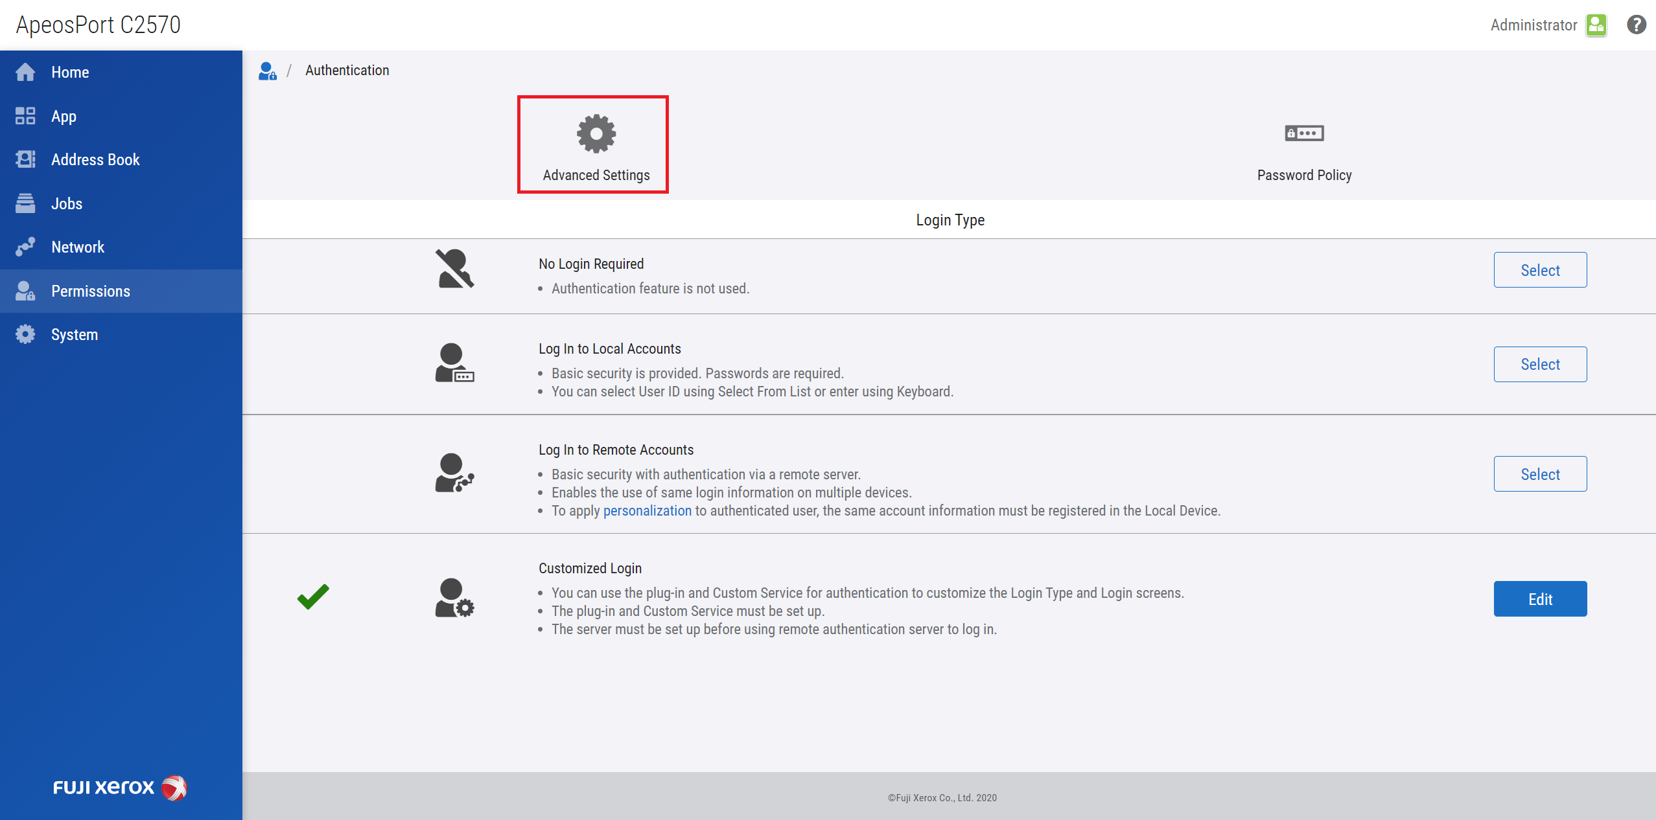Screen dimensions: 1656x820
Task: Follow the personalization link
Action: (x=647, y=510)
